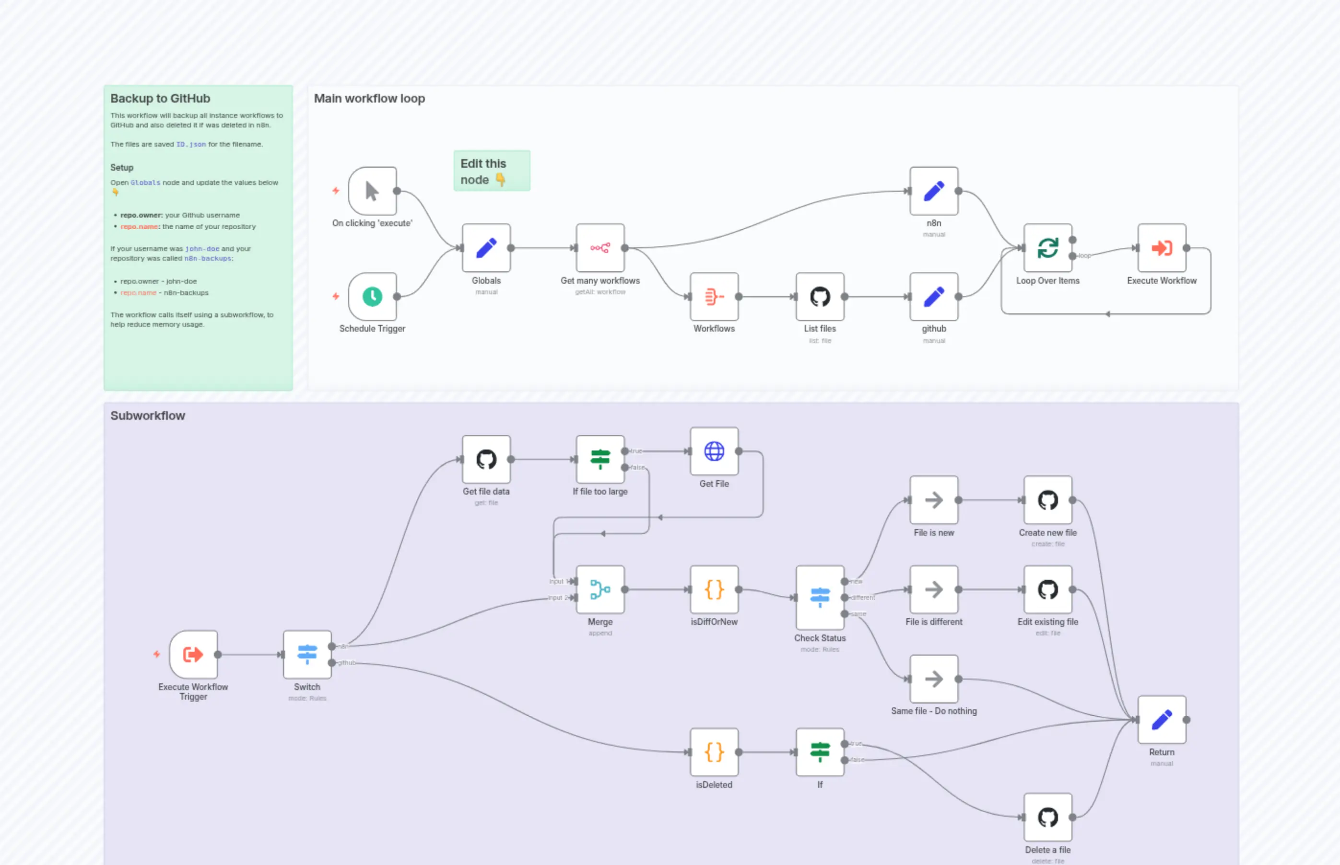Open the 'Delete a file' GitHub node
The image size is (1340, 865).
click(1047, 817)
